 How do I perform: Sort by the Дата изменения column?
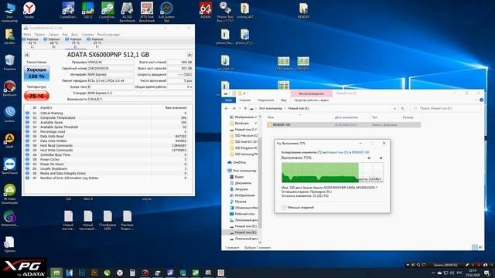346,117
